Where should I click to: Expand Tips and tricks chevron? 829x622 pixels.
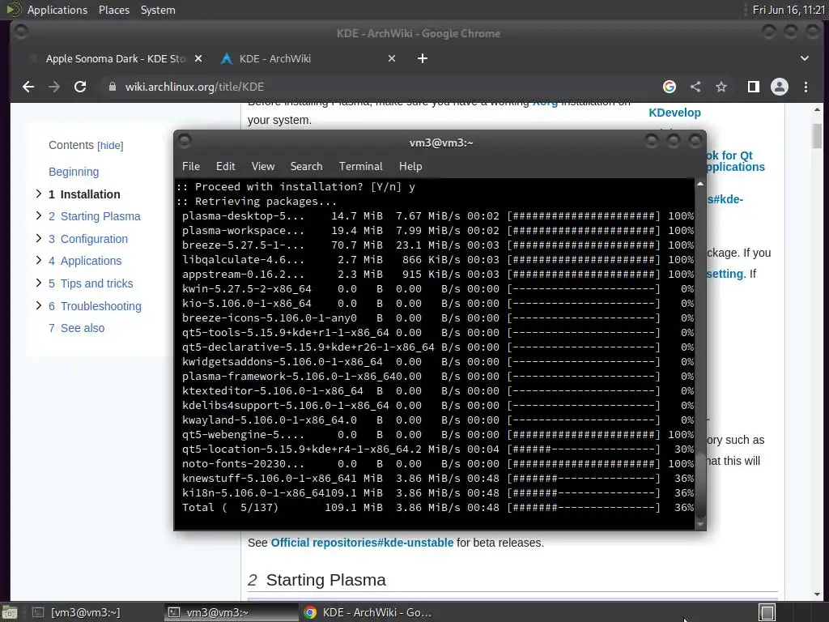point(39,283)
